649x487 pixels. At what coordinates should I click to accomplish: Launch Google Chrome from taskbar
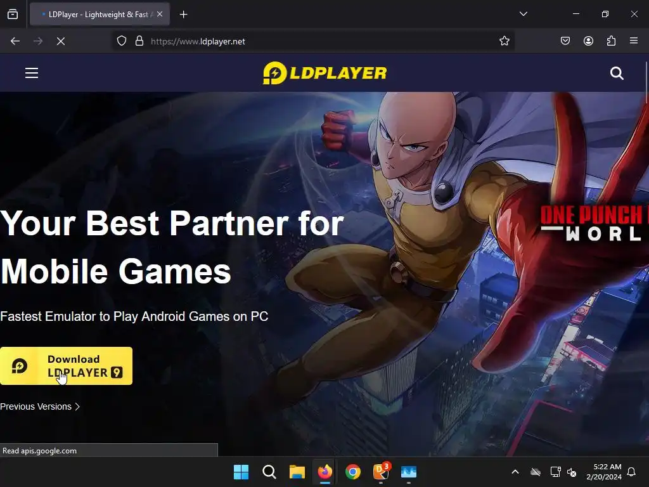(352, 472)
